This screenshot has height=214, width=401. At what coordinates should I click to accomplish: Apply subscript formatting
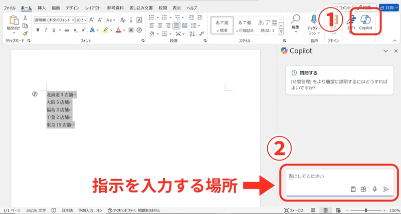pyautogui.click(x=76, y=30)
